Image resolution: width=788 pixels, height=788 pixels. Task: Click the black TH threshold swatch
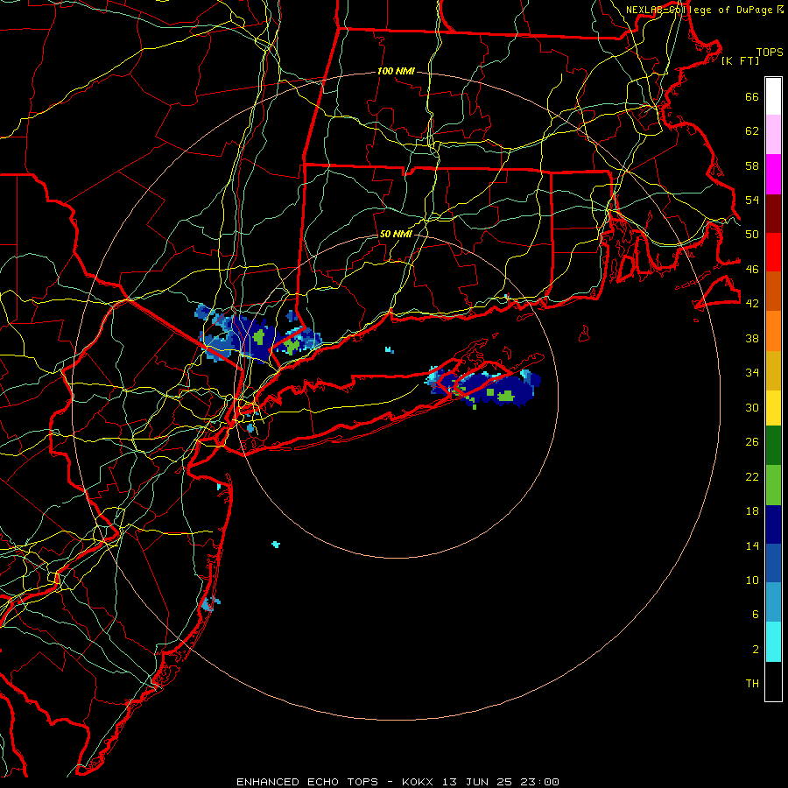point(773,681)
